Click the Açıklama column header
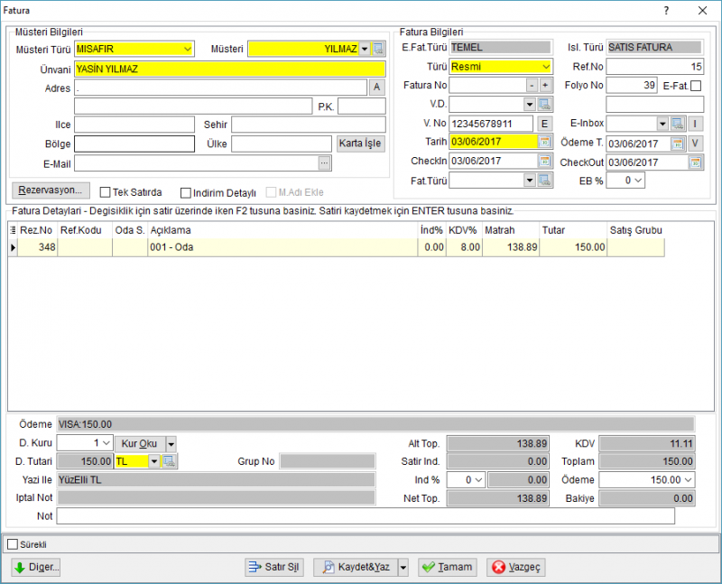 tap(282, 230)
